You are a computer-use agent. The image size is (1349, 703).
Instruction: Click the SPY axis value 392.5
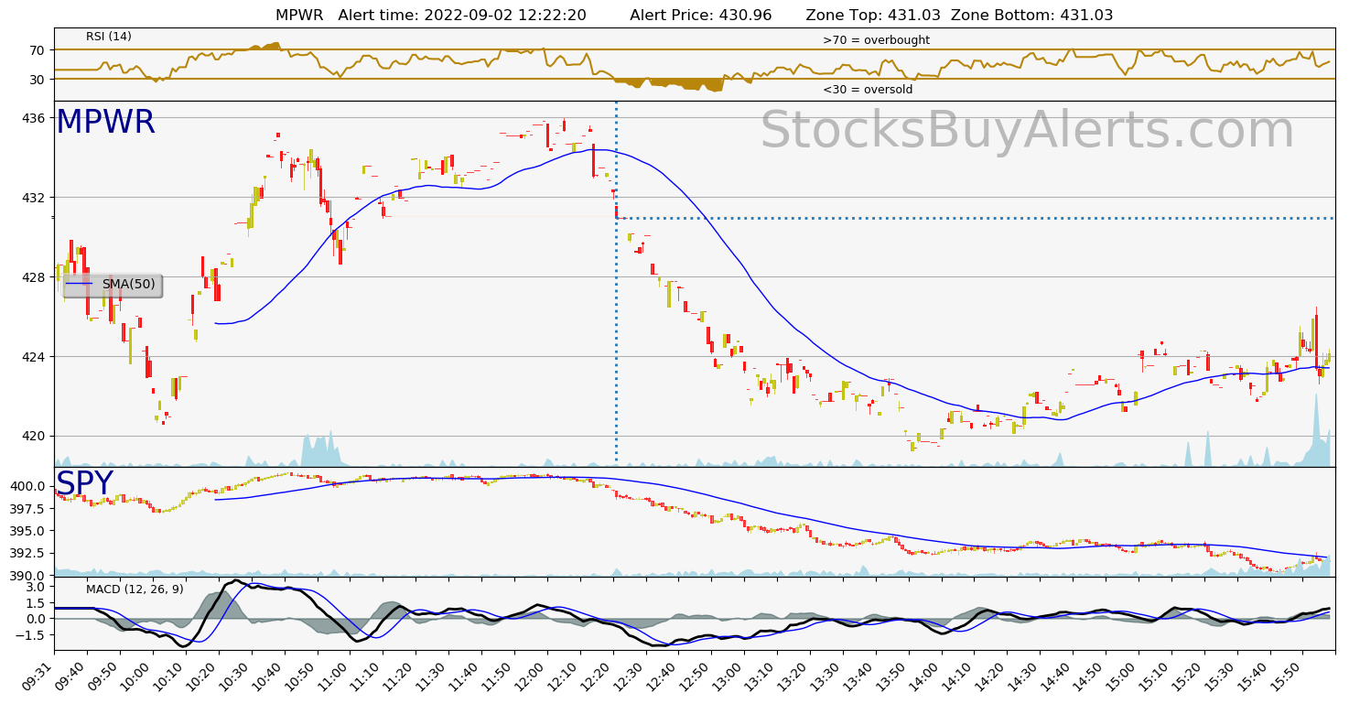pos(28,554)
